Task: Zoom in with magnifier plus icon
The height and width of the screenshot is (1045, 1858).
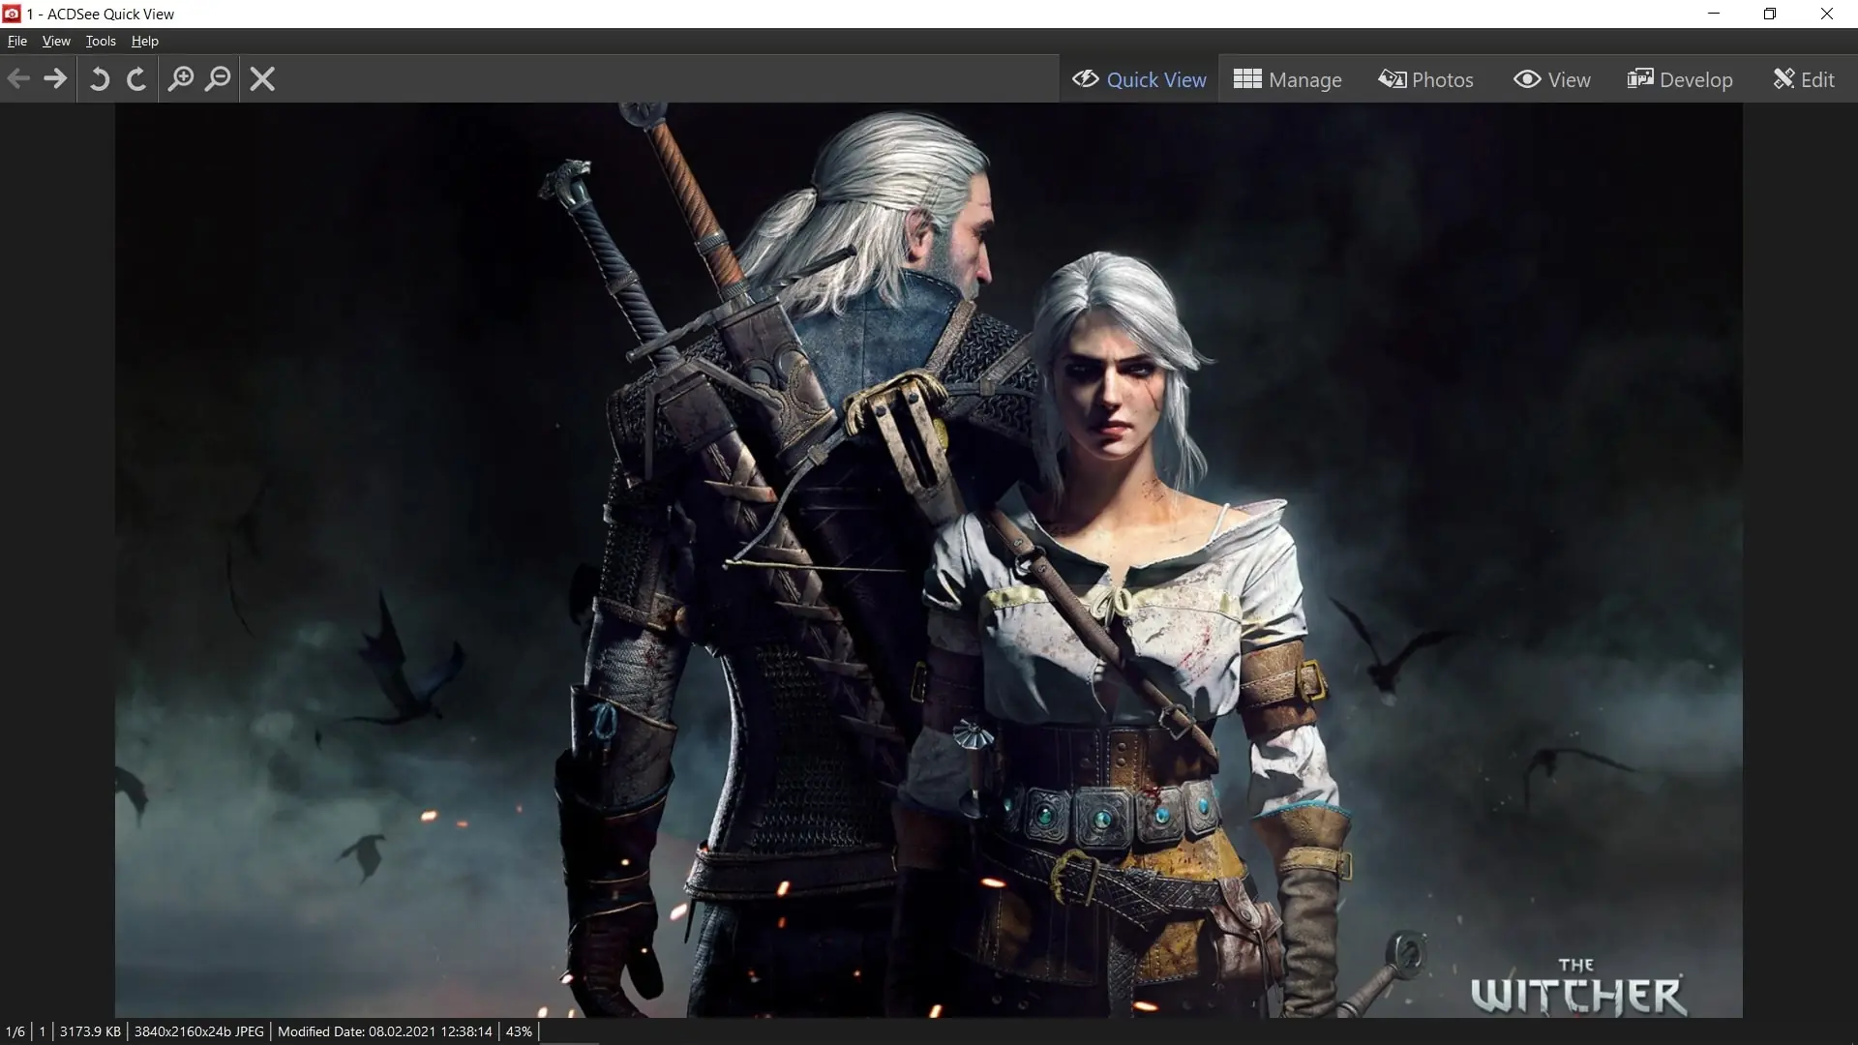Action: point(181,79)
